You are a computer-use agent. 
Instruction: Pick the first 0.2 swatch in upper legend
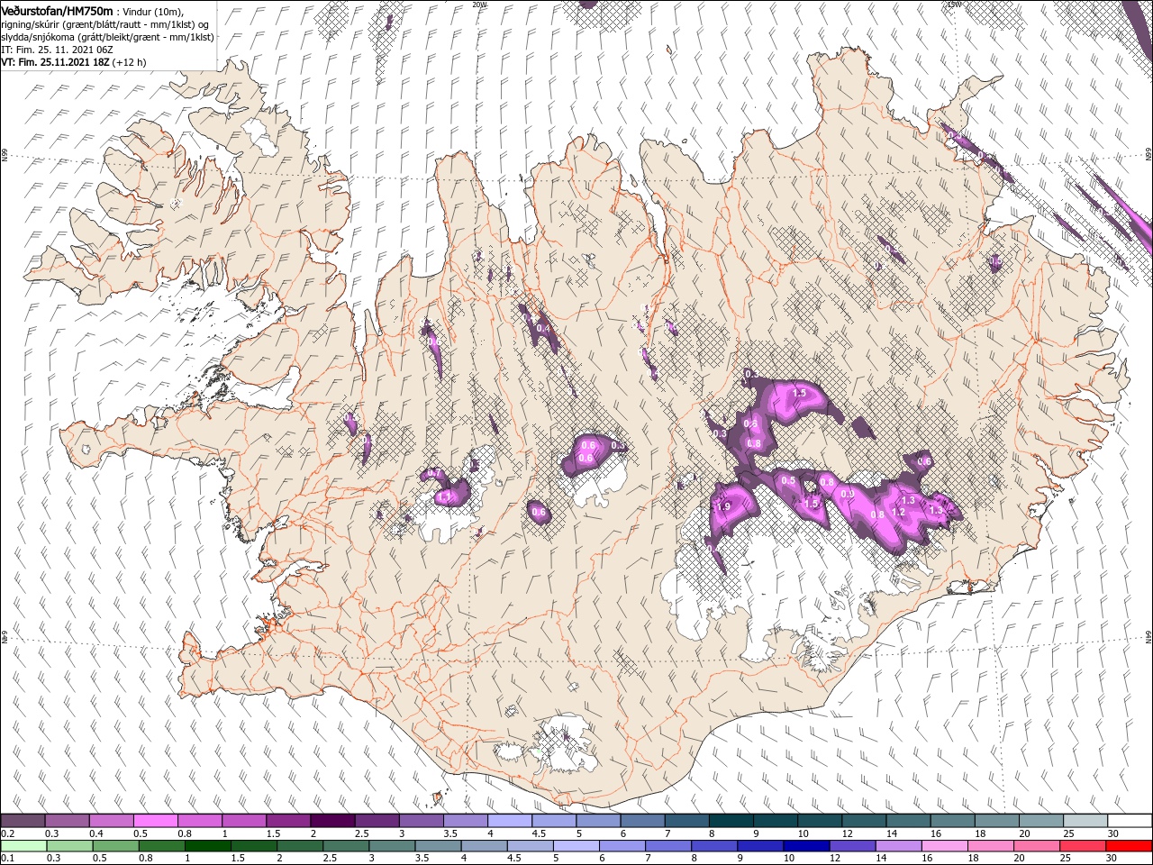pos(23,821)
